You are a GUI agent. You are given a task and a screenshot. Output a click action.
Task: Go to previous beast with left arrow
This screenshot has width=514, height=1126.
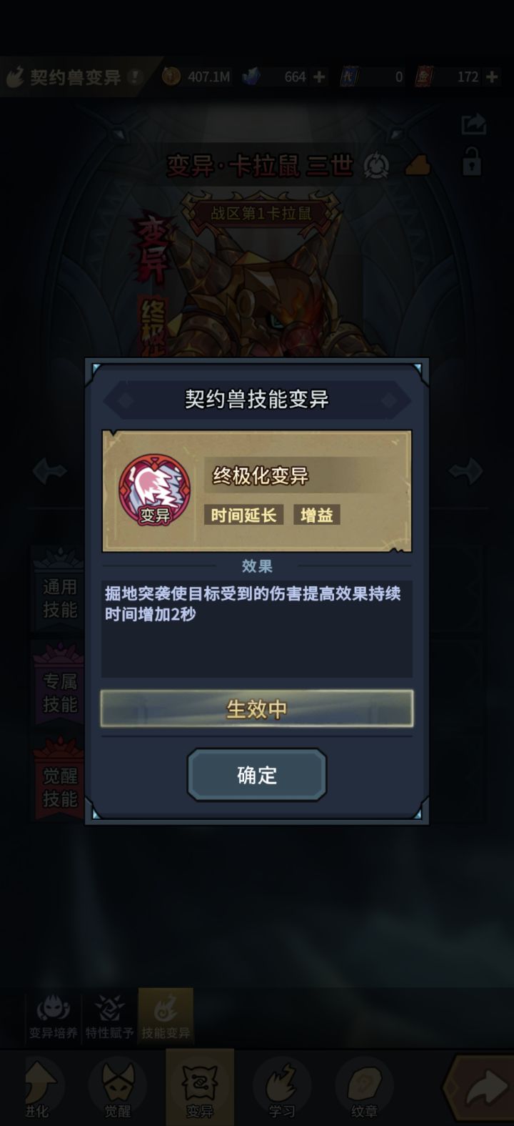coord(50,471)
